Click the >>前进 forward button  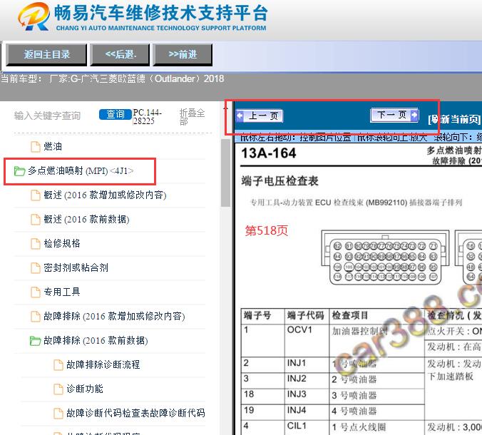pos(183,55)
